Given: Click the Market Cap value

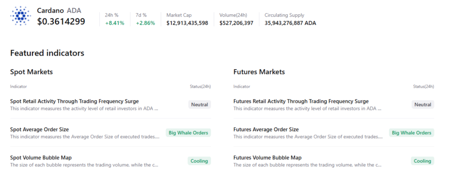Looking at the screenshot, I should (187, 23).
